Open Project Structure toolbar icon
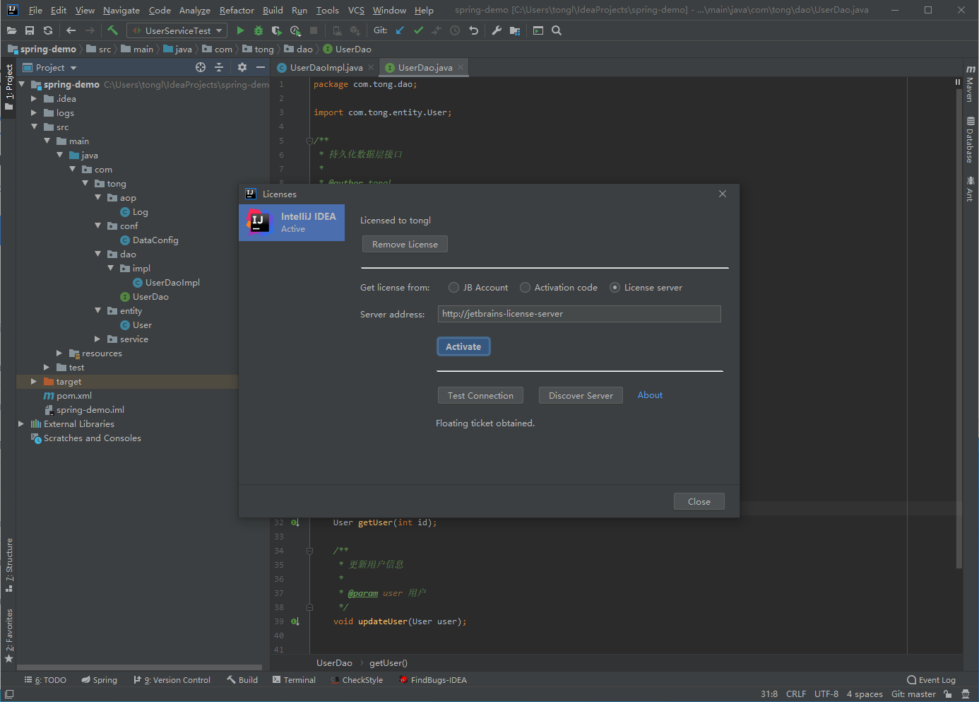Screen dimensions: 979x702 [x=515, y=30]
